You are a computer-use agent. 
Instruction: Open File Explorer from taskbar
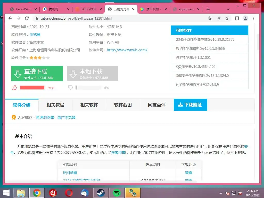pos(21,193)
